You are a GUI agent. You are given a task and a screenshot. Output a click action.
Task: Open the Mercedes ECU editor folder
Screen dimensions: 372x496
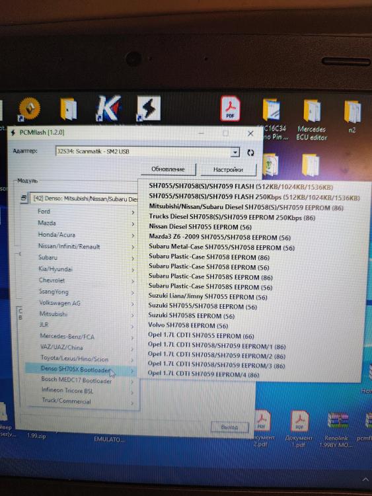(x=312, y=120)
